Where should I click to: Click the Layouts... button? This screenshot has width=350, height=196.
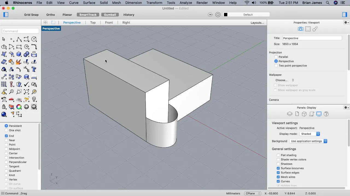pyautogui.click(x=257, y=23)
